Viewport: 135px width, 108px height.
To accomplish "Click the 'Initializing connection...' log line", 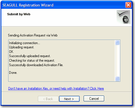I will pos(25,43).
